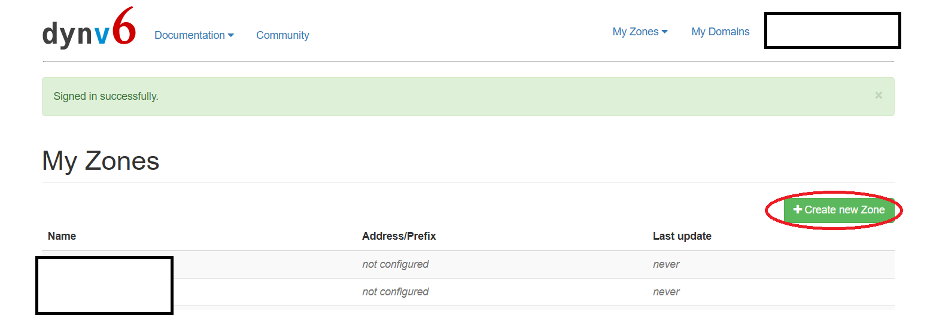Viewport: 930px width, 330px height.
Task: Click the Name column header
Action: (x=62, y=236)
